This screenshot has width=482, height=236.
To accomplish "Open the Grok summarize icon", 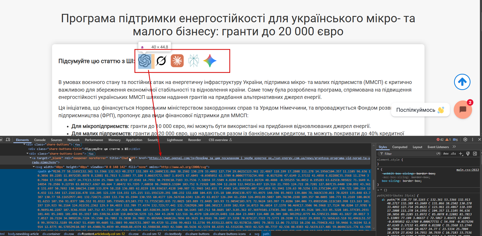I will coord(161,61).
